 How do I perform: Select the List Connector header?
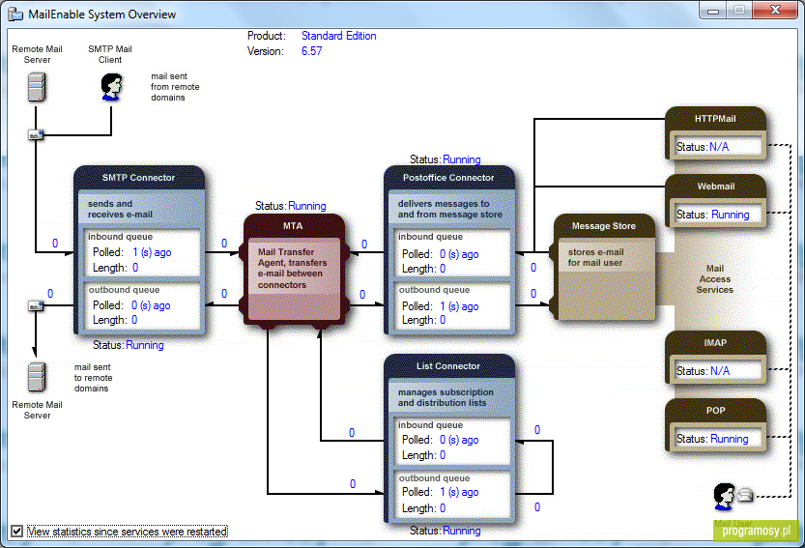(x=448, y=365)
